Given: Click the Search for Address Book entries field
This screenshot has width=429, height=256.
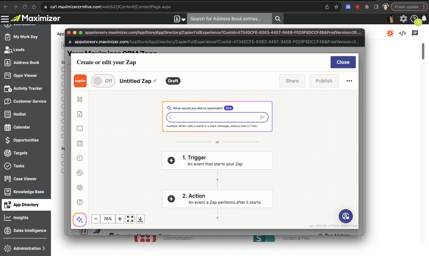Looking at the screenshot, I should (x=230, y=19).
